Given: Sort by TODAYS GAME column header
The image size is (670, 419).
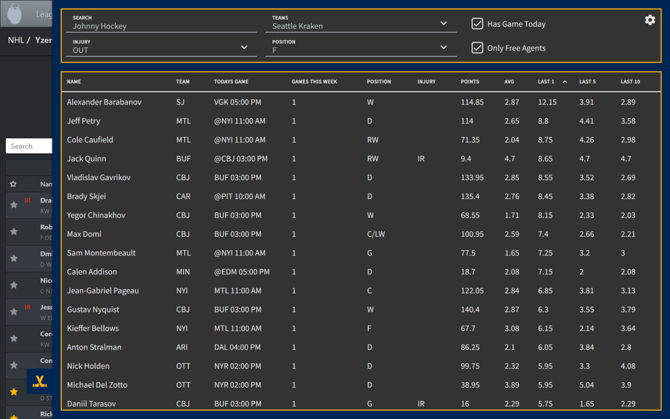Looking at the screenshot, I should [x=231, y=82].
